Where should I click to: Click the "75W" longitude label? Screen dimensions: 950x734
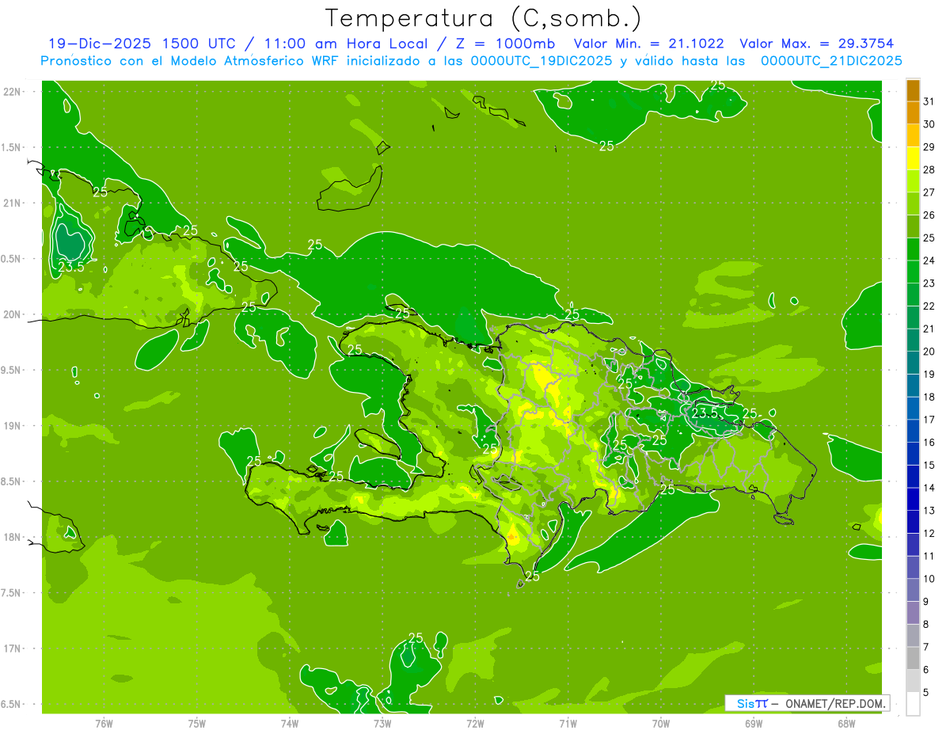click(x=197, y=724)
